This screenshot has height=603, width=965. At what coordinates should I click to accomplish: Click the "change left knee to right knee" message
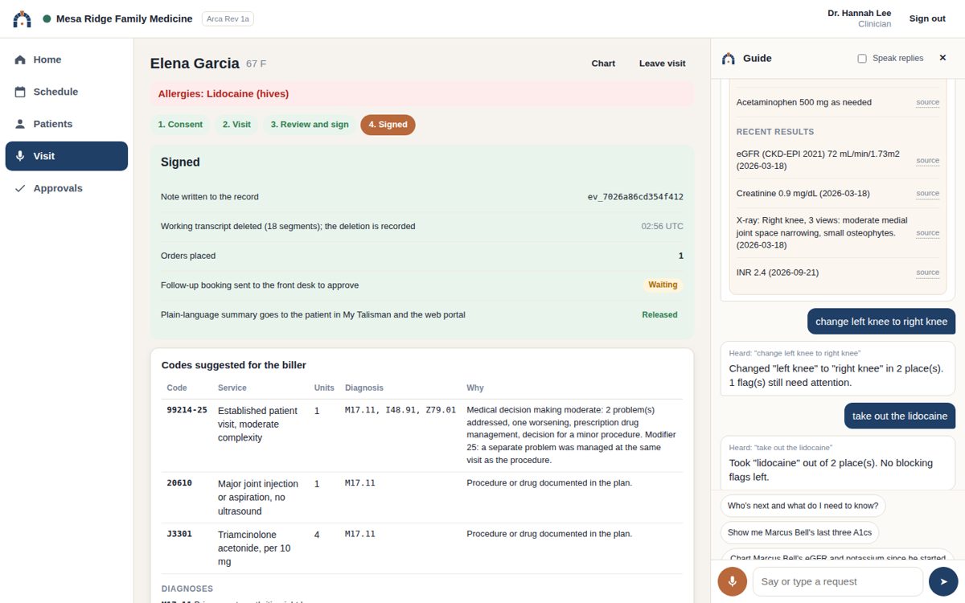coord(881,322)
